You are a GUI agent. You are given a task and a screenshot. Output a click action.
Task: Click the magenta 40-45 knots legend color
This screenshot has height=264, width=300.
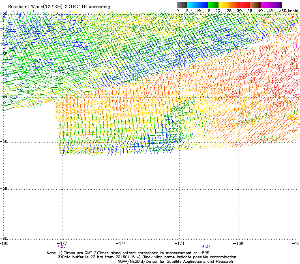[266, 5]
